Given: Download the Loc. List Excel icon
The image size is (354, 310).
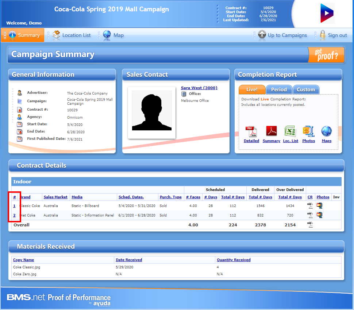Looking at the screenshot, I should coord(290,131).
